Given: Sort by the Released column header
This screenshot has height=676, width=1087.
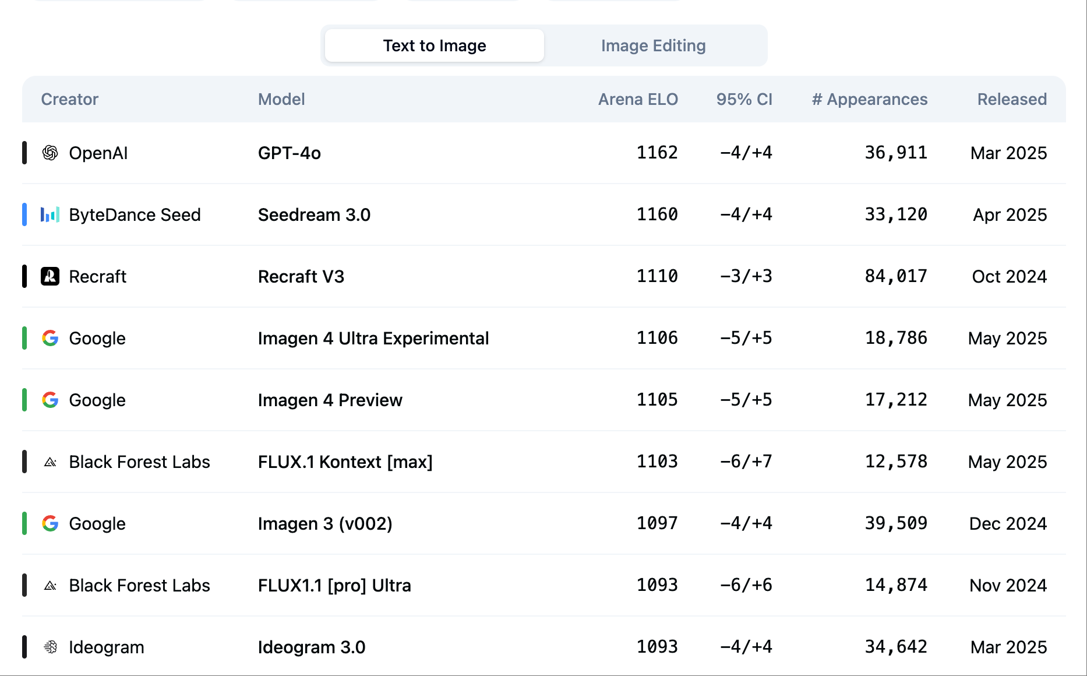Looking at the screenshot, I should [x=1012, y=99].
